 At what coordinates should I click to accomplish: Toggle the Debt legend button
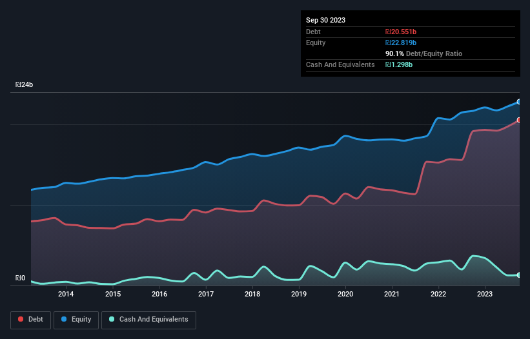tap(30, 320)
